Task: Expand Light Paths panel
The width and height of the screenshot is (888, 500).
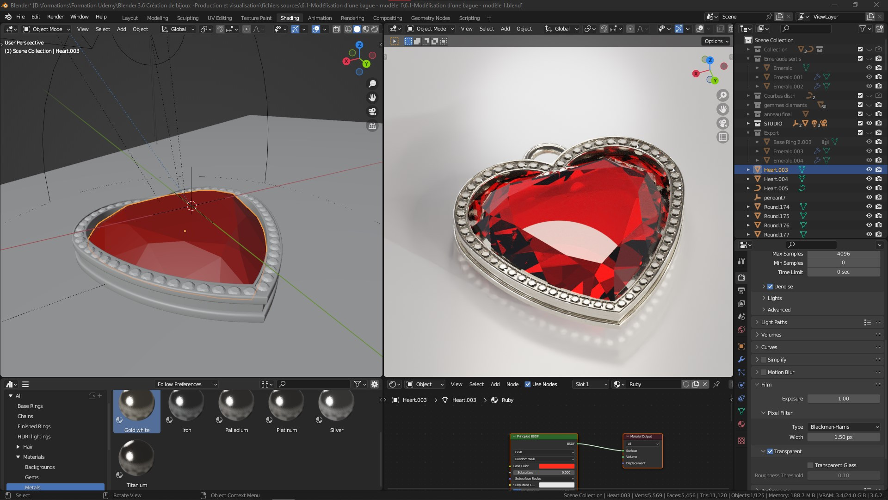Action: [774, 322]
